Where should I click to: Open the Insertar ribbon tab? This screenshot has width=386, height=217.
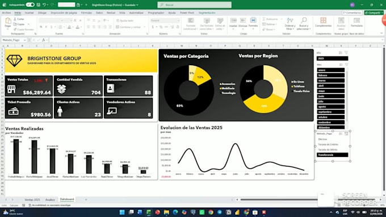(30, 12)
